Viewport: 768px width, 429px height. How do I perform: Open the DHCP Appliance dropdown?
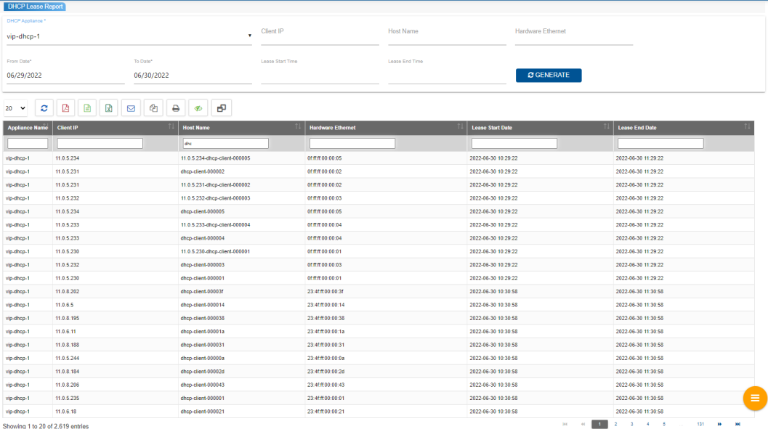(129, 36)
